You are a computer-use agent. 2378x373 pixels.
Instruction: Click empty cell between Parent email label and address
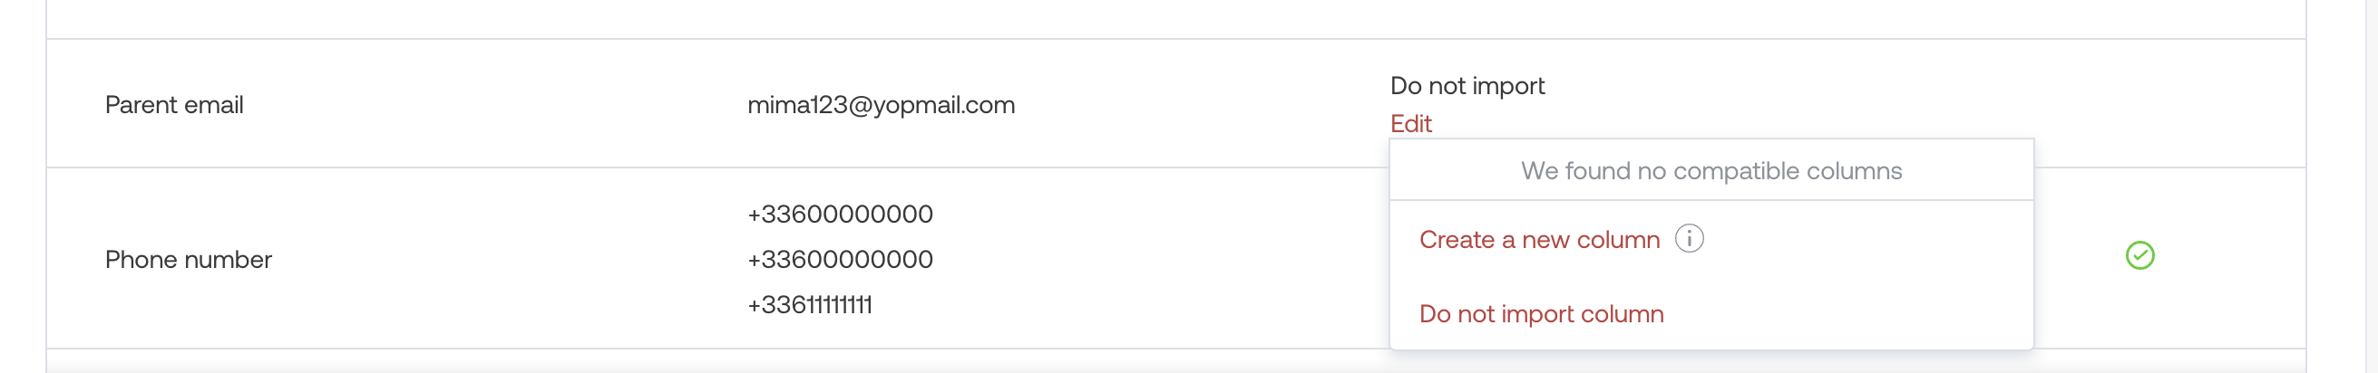pos(494,104)
